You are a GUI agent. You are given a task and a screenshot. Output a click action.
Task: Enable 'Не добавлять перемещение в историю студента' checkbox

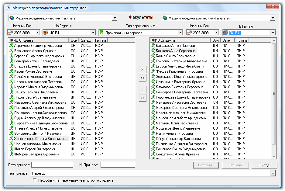click(x=35, y=180)
